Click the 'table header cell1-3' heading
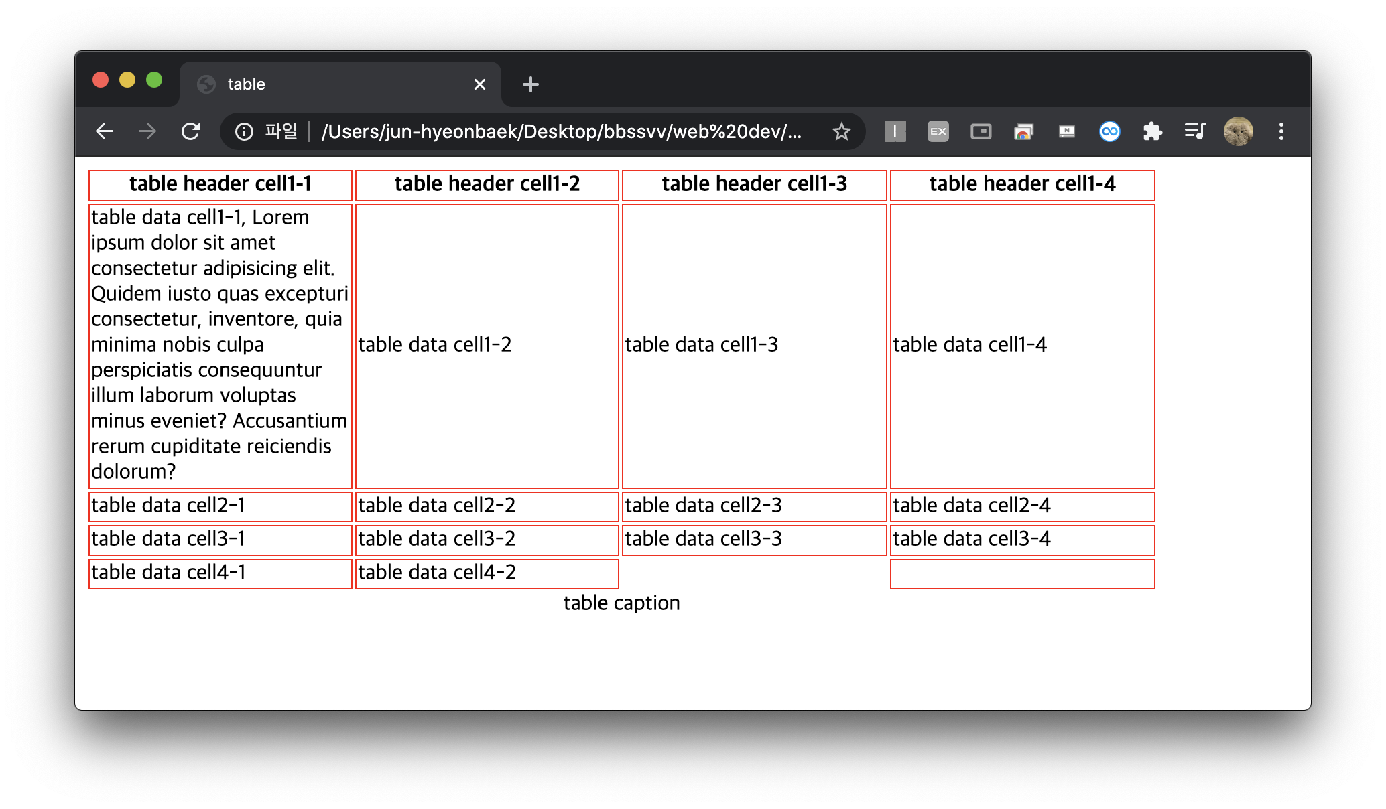The image size is (1386, 809). tap(754, 184)
